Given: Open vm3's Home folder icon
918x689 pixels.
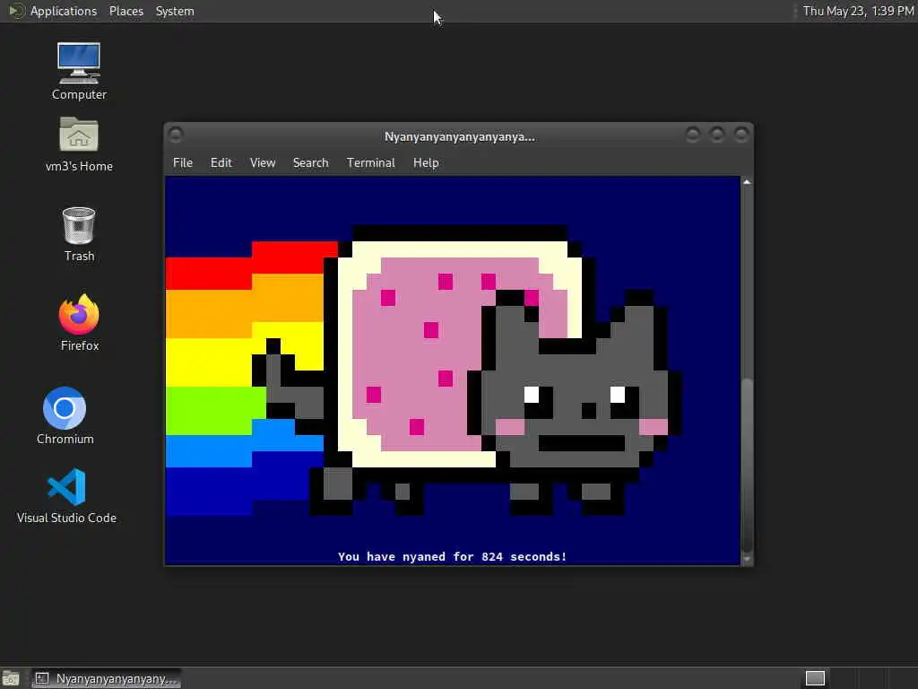Looking at the screenshot, I should 79,144.
